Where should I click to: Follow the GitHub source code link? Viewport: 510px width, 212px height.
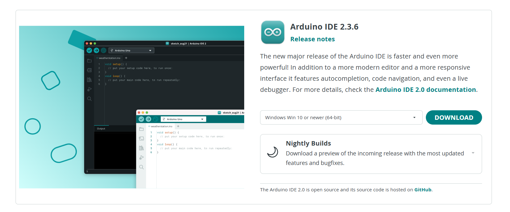tap(422, 190)
